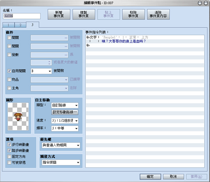
Task: Open the 主角 actor dropdown
Action: (50, 88)
